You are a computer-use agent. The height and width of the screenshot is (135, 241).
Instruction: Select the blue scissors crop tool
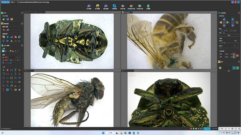click(x=8, y=37)
